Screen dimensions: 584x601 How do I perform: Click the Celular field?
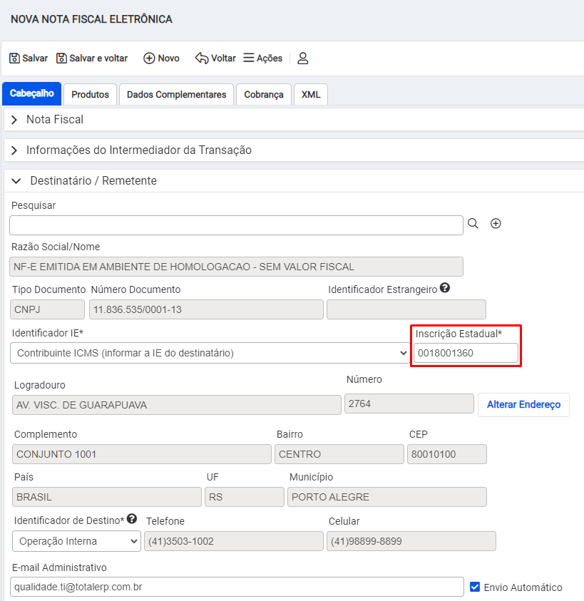pos(411,541)
